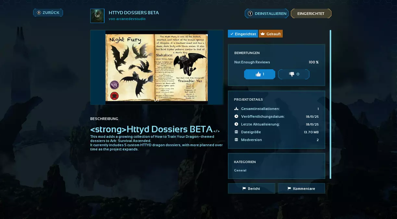This screenshot has height=219, width=397.
Task: Click the blue Eingerichtet checkmark badge
Action: pos(243,34)
